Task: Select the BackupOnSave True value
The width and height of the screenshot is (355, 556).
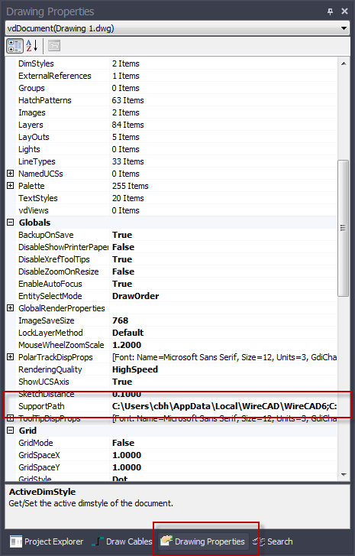Action: tap(224, 235)
